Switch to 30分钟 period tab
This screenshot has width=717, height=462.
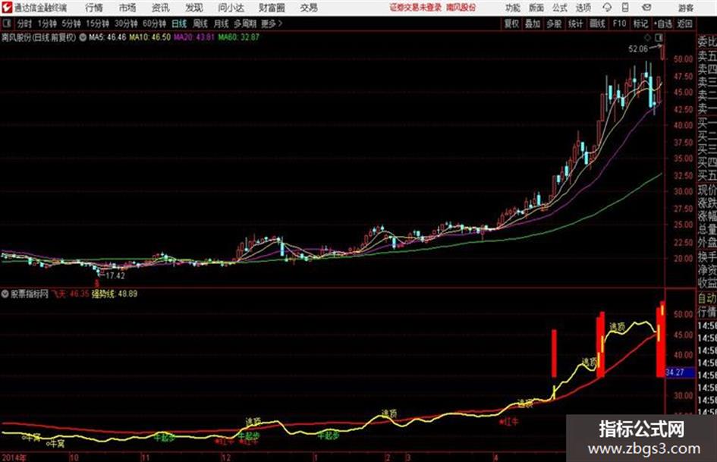pyautogui.click(x=126, y=24)
